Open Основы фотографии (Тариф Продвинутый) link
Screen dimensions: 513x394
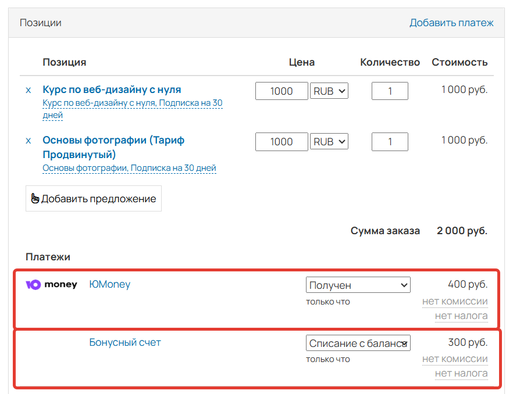point(113,147)
